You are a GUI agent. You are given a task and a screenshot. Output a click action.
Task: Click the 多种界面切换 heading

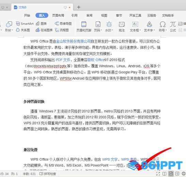pos(34,102)
